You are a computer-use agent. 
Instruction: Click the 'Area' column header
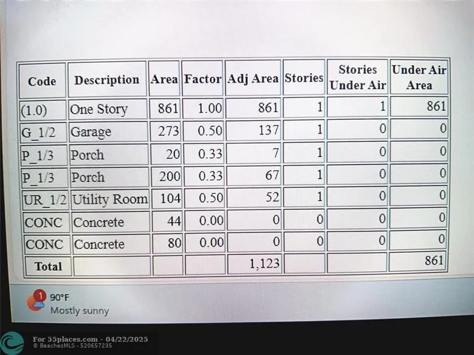164,79
